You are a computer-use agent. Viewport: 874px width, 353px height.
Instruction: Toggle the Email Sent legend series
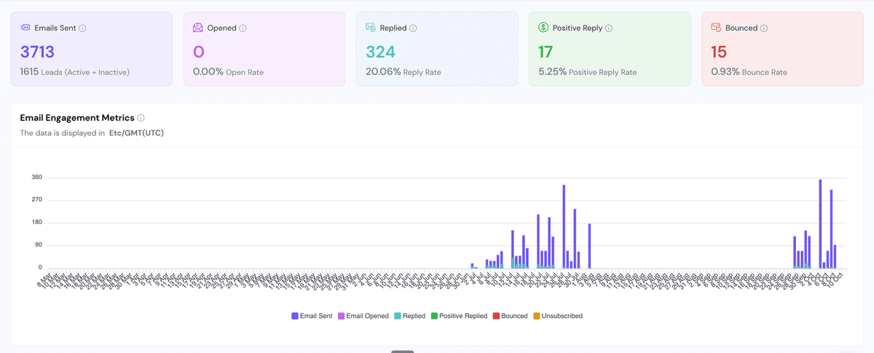313,316
